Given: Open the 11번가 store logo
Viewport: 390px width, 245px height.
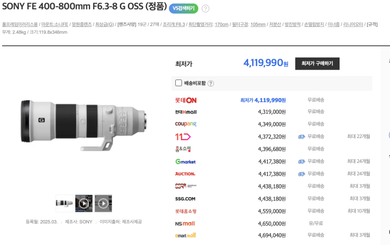Looking at the screenshot, I should [x=183, y=137].
